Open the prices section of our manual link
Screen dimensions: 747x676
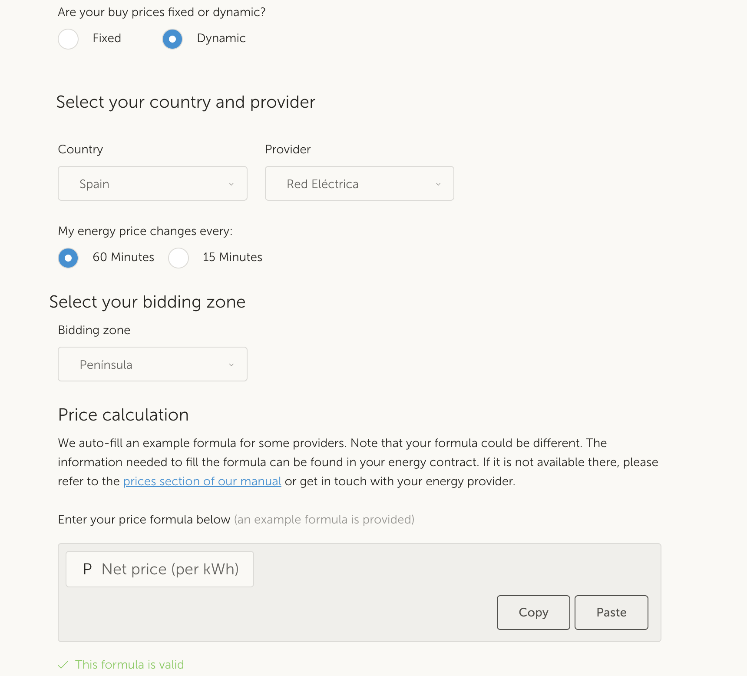[x=202, y=481]
